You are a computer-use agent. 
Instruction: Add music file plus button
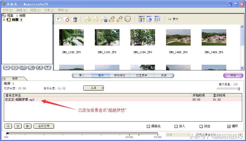(x=8, y=126)
